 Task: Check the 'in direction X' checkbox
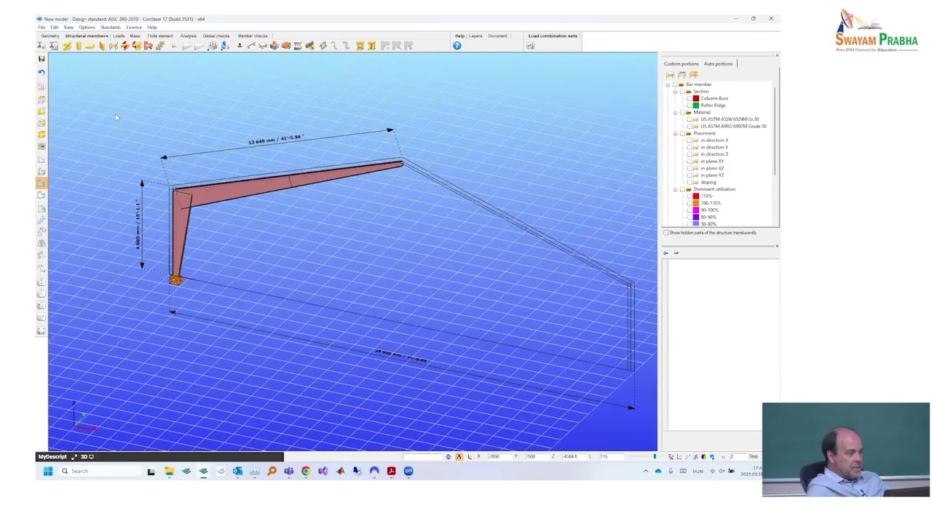pyautogui.click(x=690, y=140)
